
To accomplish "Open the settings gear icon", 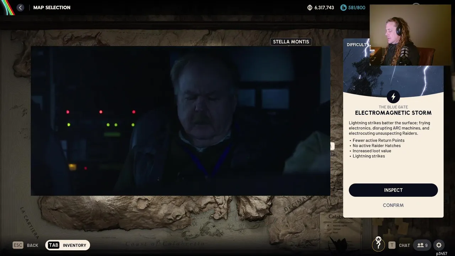I will pos(439,245).
